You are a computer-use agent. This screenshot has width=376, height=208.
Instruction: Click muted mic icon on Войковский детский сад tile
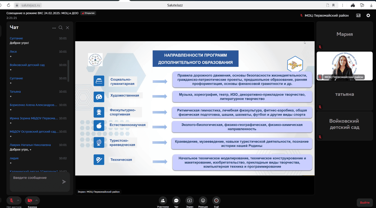click(x=320, y=137)
